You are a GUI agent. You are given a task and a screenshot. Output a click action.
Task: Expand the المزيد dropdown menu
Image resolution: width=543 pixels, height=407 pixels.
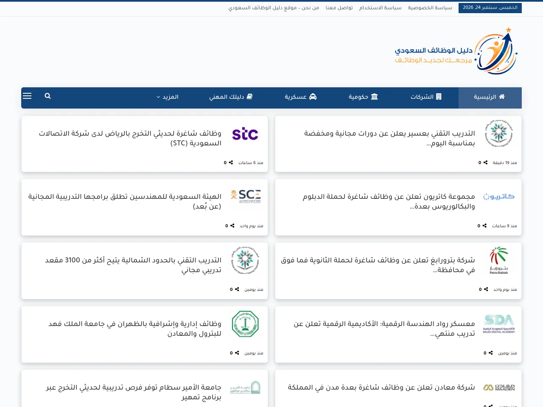pos(167,97)
